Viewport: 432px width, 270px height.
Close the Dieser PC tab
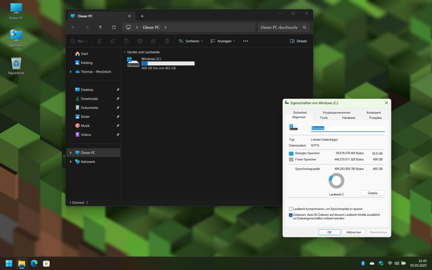pyautogui.click(x=130, y=16)
